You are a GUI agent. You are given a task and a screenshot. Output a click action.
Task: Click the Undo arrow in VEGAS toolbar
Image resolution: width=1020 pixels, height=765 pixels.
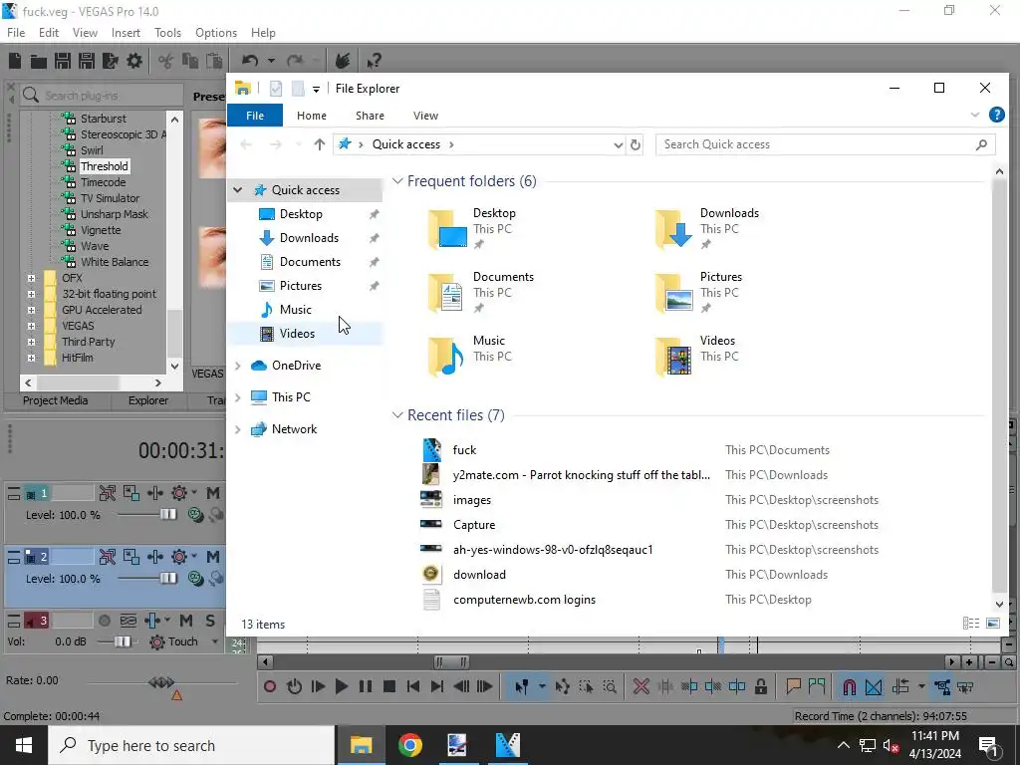pyautogui.click(x=250, y=61)
